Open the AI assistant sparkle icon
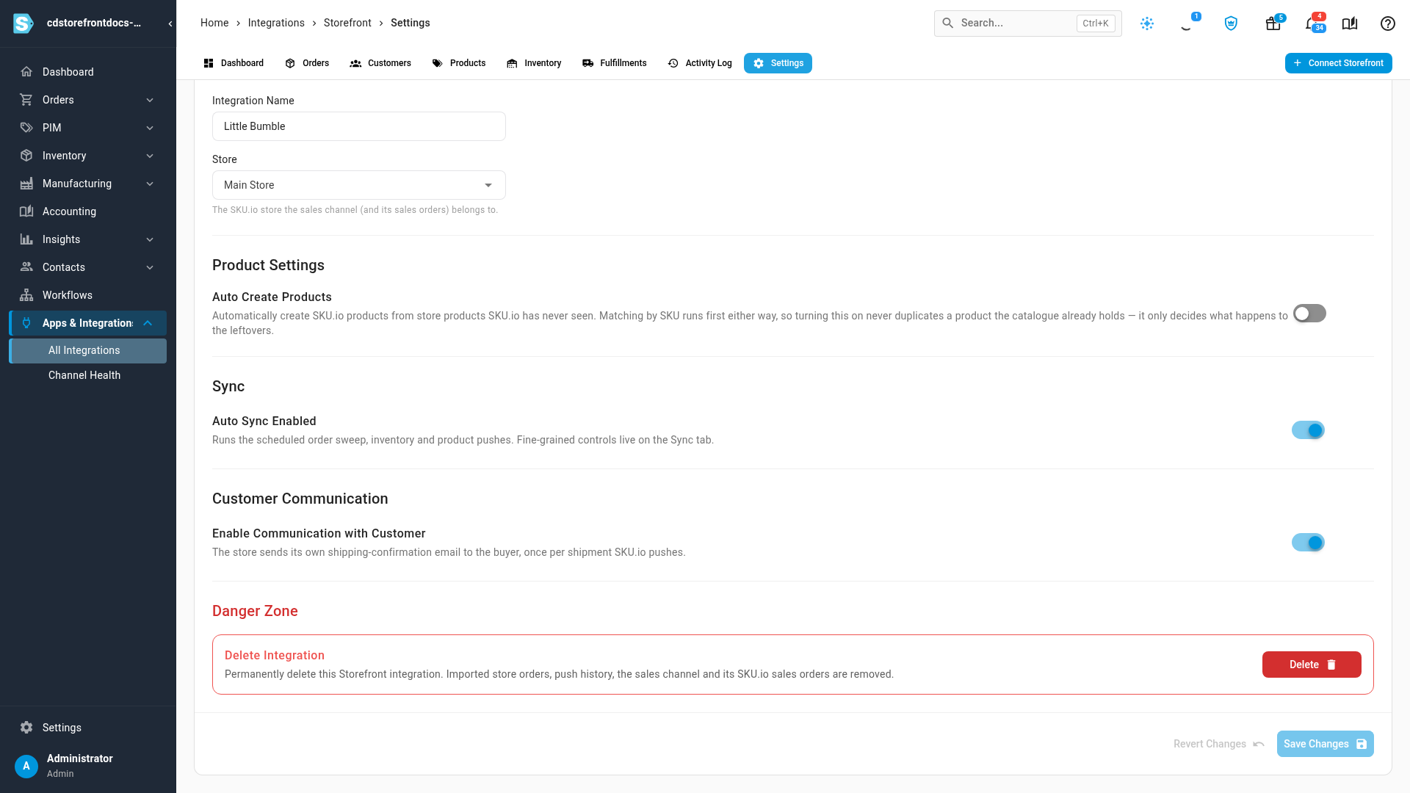Screen dimensions: 1410x793 point(1147,23)
